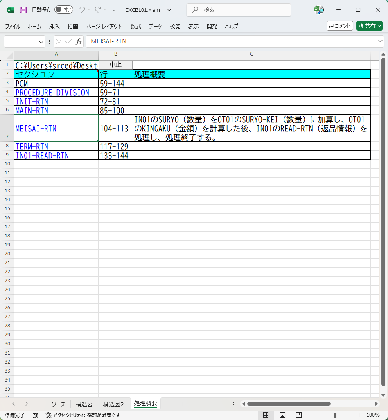Click the zoom slider handle
Viewport: 388px width, 420px height.
click(x=335, y=415)
